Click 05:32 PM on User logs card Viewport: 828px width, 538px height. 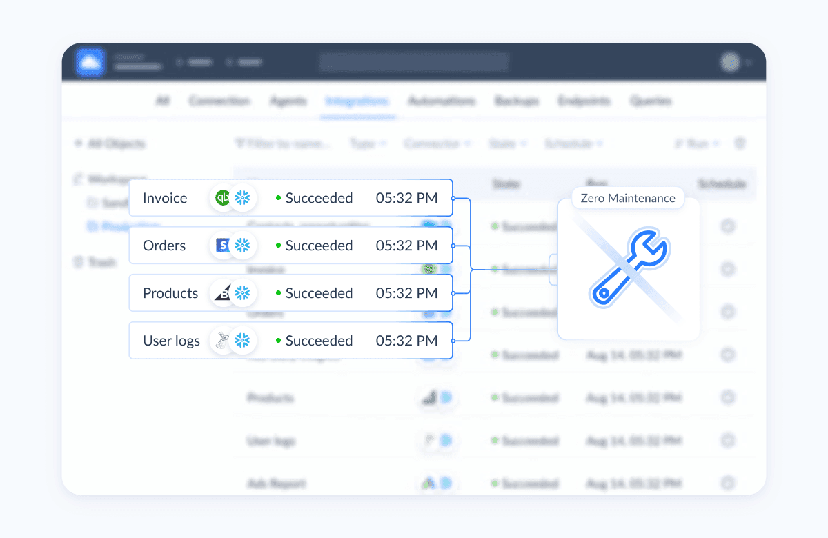tap(406, 341)
